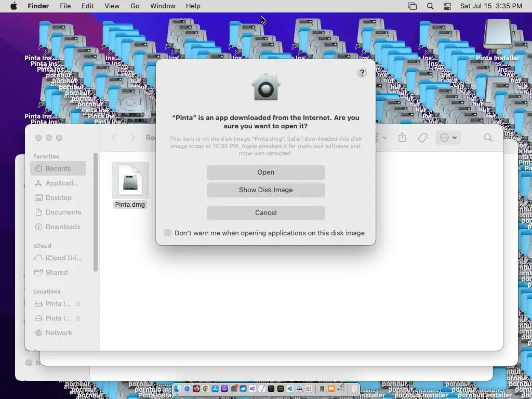This screenshot has width=532, height=399.
Task: Select Applications in Finder sidebar
Action: [58, 183]
